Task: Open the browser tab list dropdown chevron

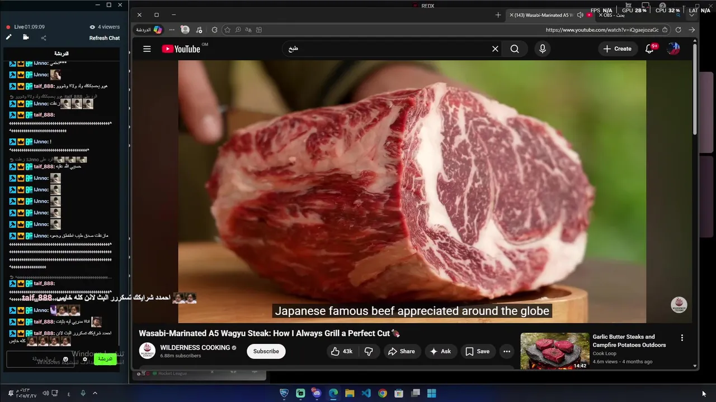Action: click(x=692, y=15)
